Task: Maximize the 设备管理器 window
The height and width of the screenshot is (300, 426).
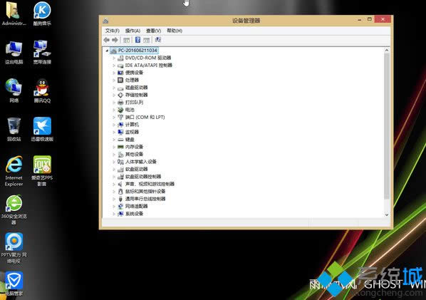Action: tap(370, 19)
